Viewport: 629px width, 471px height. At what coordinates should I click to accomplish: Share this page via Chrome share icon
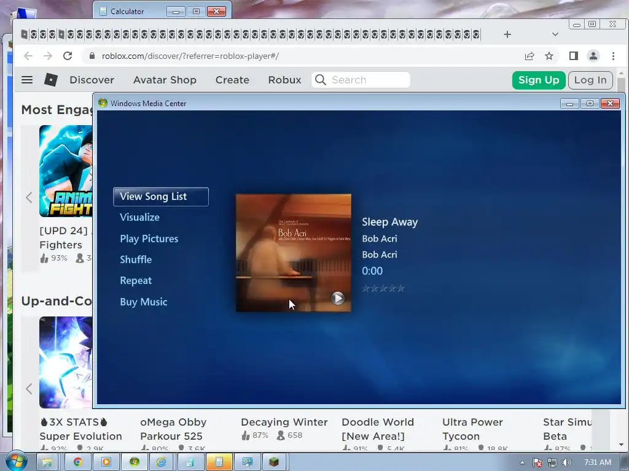(x=529, y=56)
